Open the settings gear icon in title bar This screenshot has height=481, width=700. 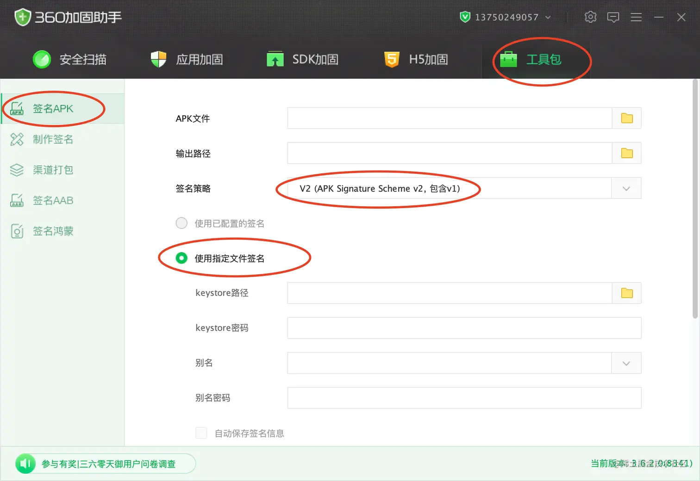click(x=590, y=17)
